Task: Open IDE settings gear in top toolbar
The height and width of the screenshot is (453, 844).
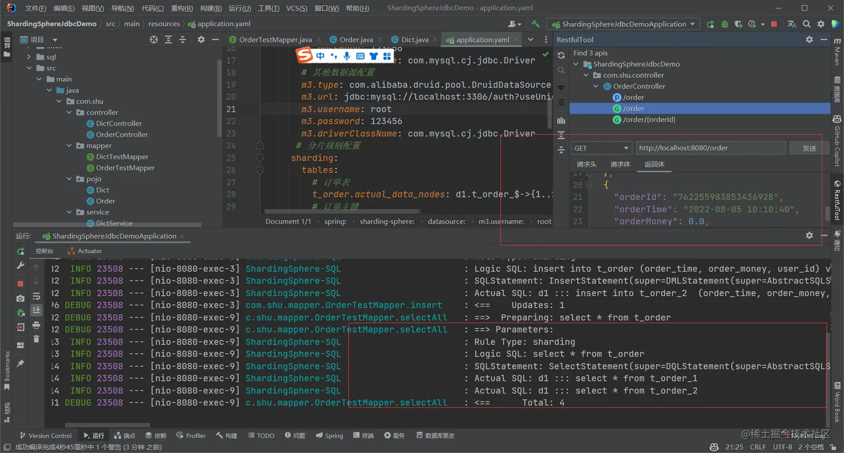Action: [x=821, y=24]
